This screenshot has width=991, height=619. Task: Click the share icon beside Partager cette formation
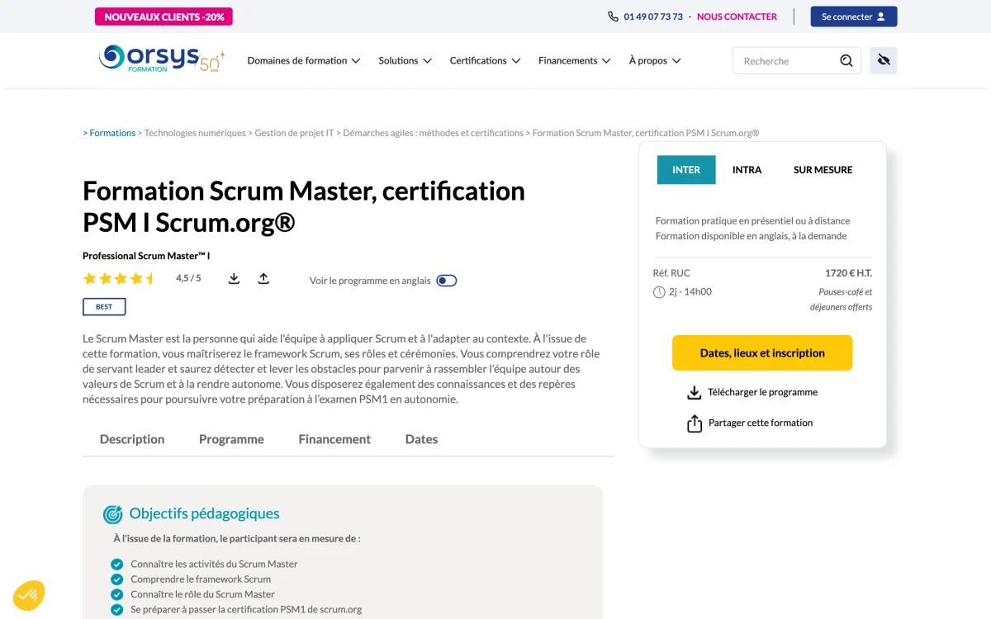[695, 423]
